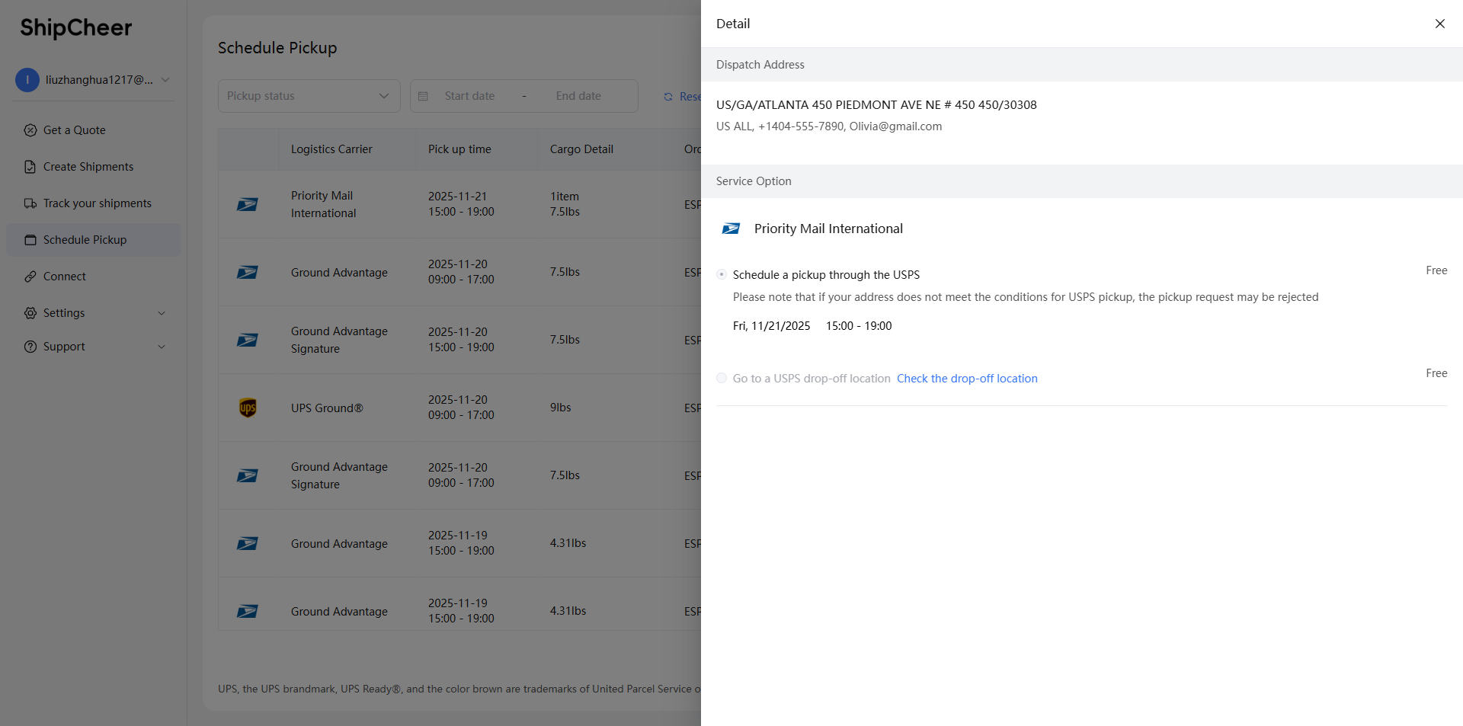The image size is (1463, 726).
Task: Open Check the drop-off location link
Action: [x=966, y=379]
